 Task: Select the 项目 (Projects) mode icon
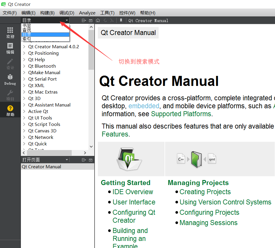10,96
